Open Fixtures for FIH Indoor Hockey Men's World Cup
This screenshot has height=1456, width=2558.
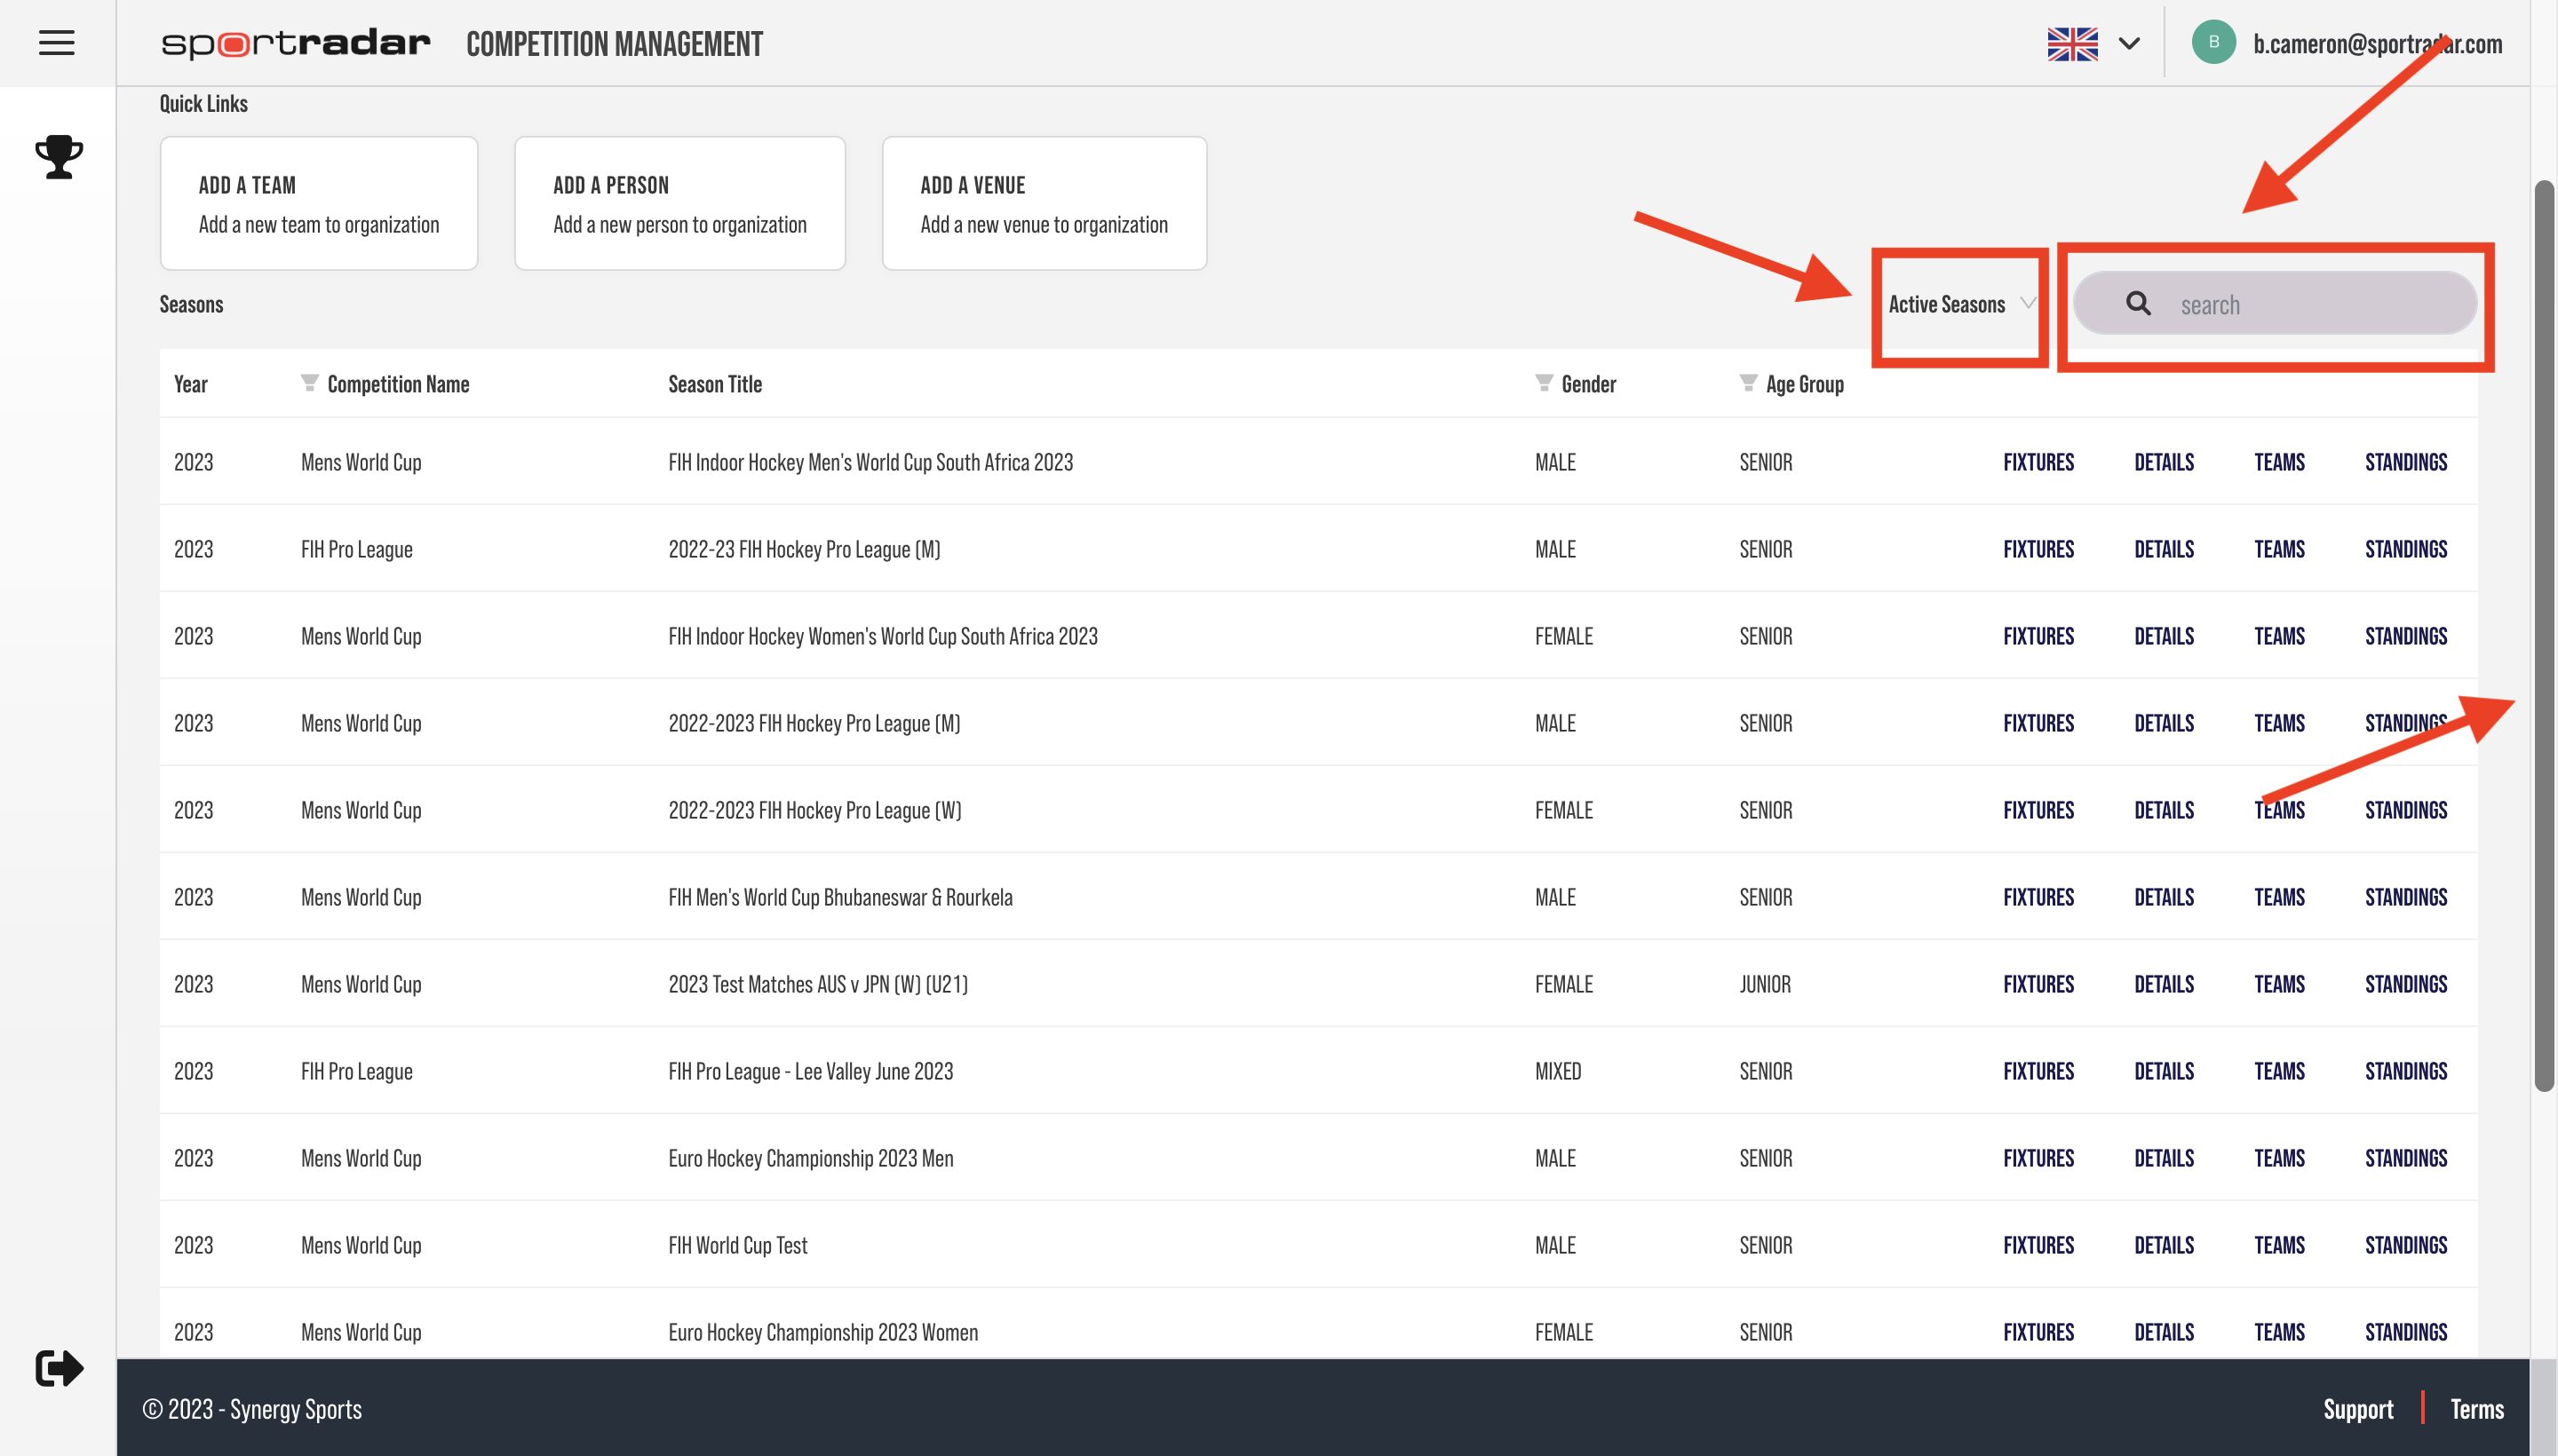tap(2038, 462)
